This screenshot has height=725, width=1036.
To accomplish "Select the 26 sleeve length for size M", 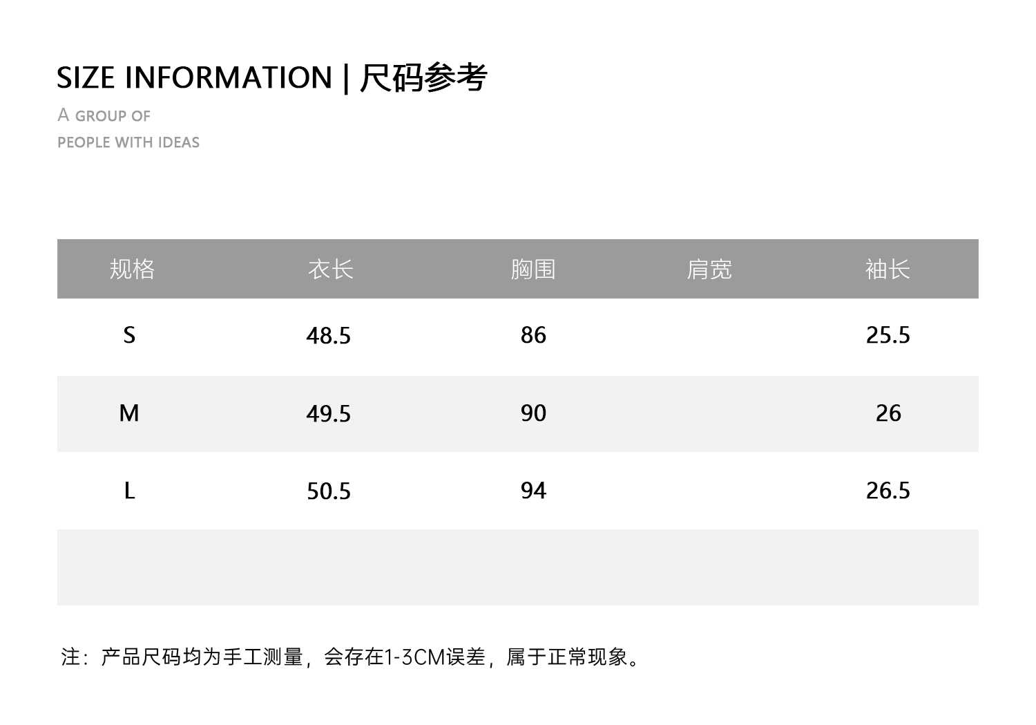I will coord(888,413).
